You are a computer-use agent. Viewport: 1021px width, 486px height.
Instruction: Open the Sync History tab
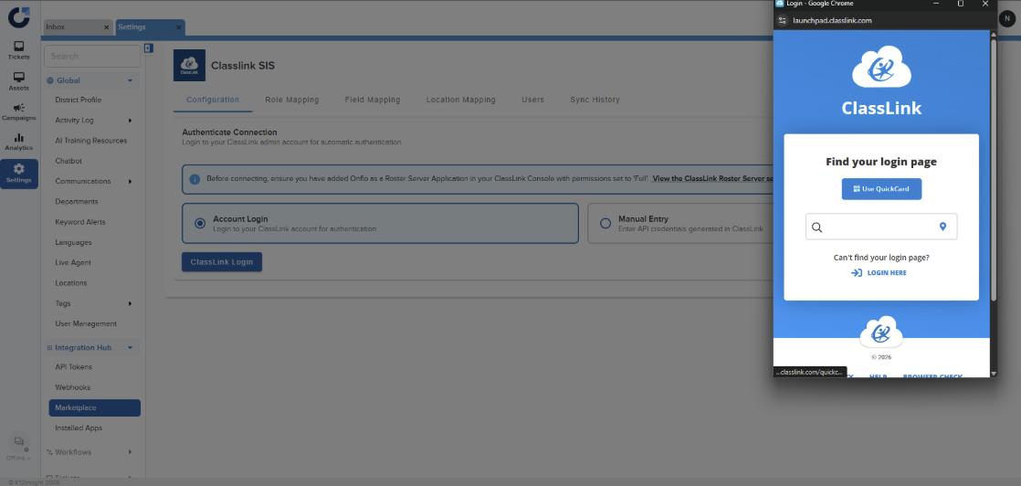[x=595, y=100]
